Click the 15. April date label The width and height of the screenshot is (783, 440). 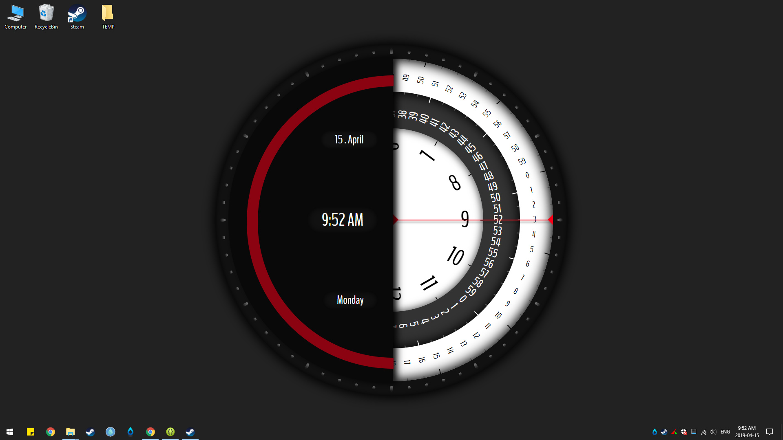point(349,139)
